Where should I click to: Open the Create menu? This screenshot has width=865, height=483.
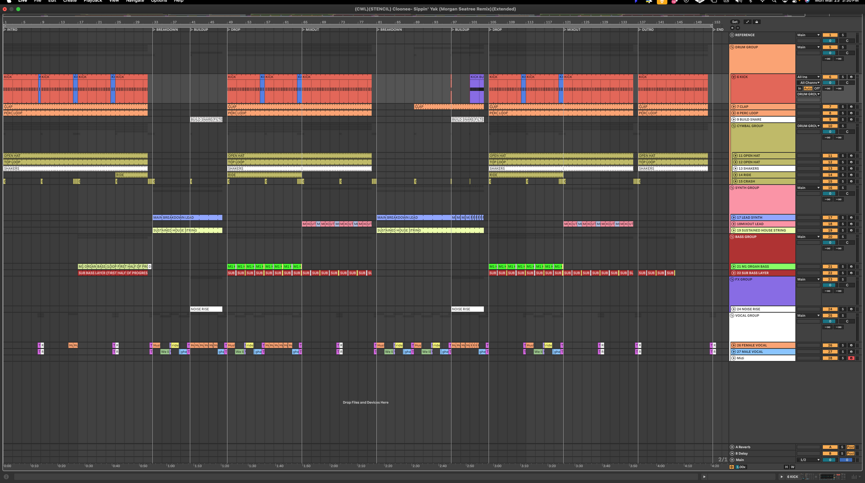pyautogui.click(x=70, y=1)
